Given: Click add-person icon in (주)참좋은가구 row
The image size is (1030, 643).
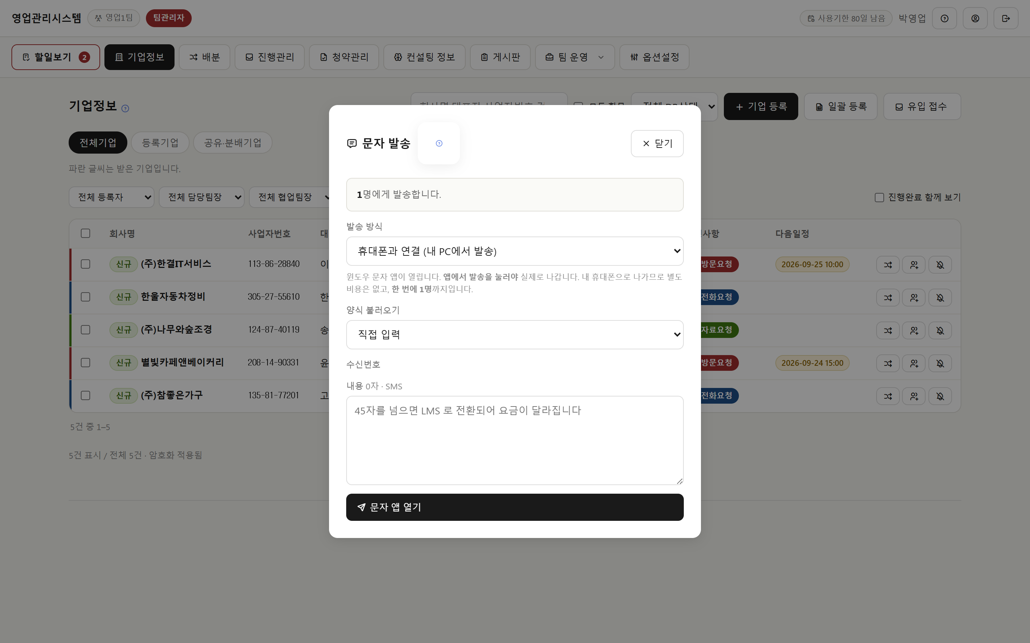Looking at the screenshot, I should coord(914,397).
